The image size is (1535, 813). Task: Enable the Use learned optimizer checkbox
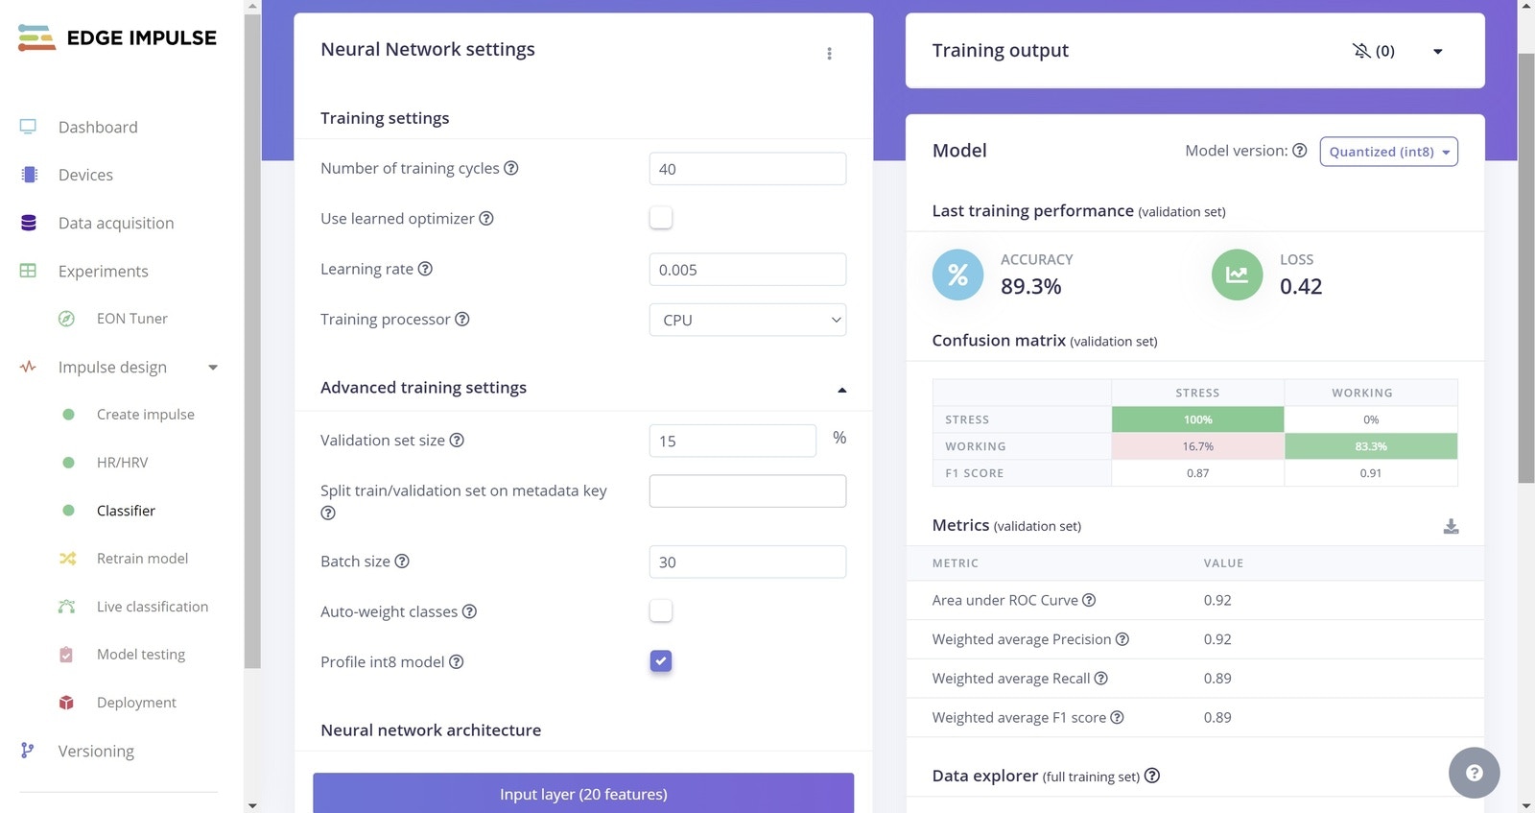pyautogui.click(x=661, y=218)
